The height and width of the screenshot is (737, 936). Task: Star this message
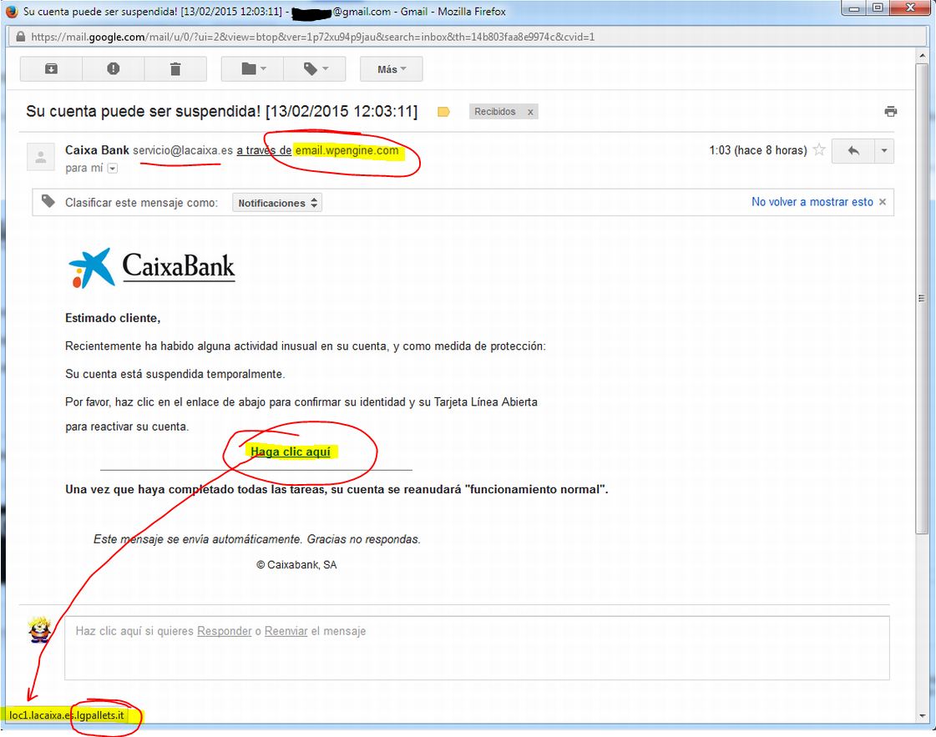click(x=820, y=149)
